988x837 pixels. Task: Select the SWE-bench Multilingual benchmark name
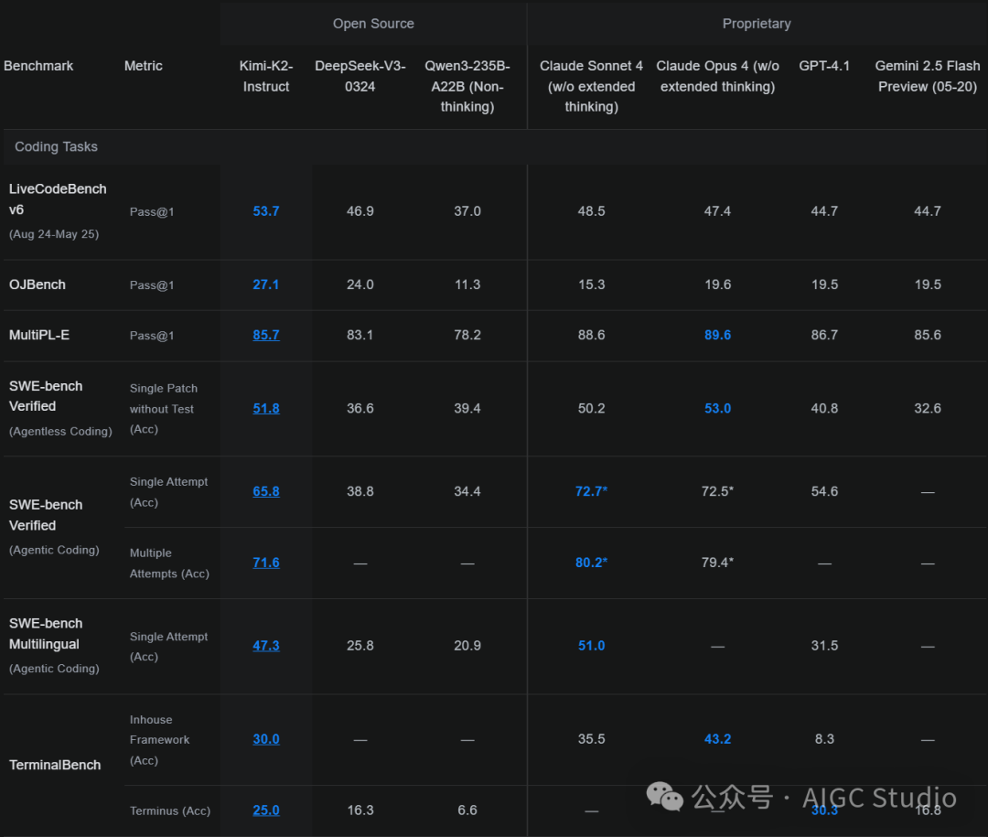pos(46,634)
